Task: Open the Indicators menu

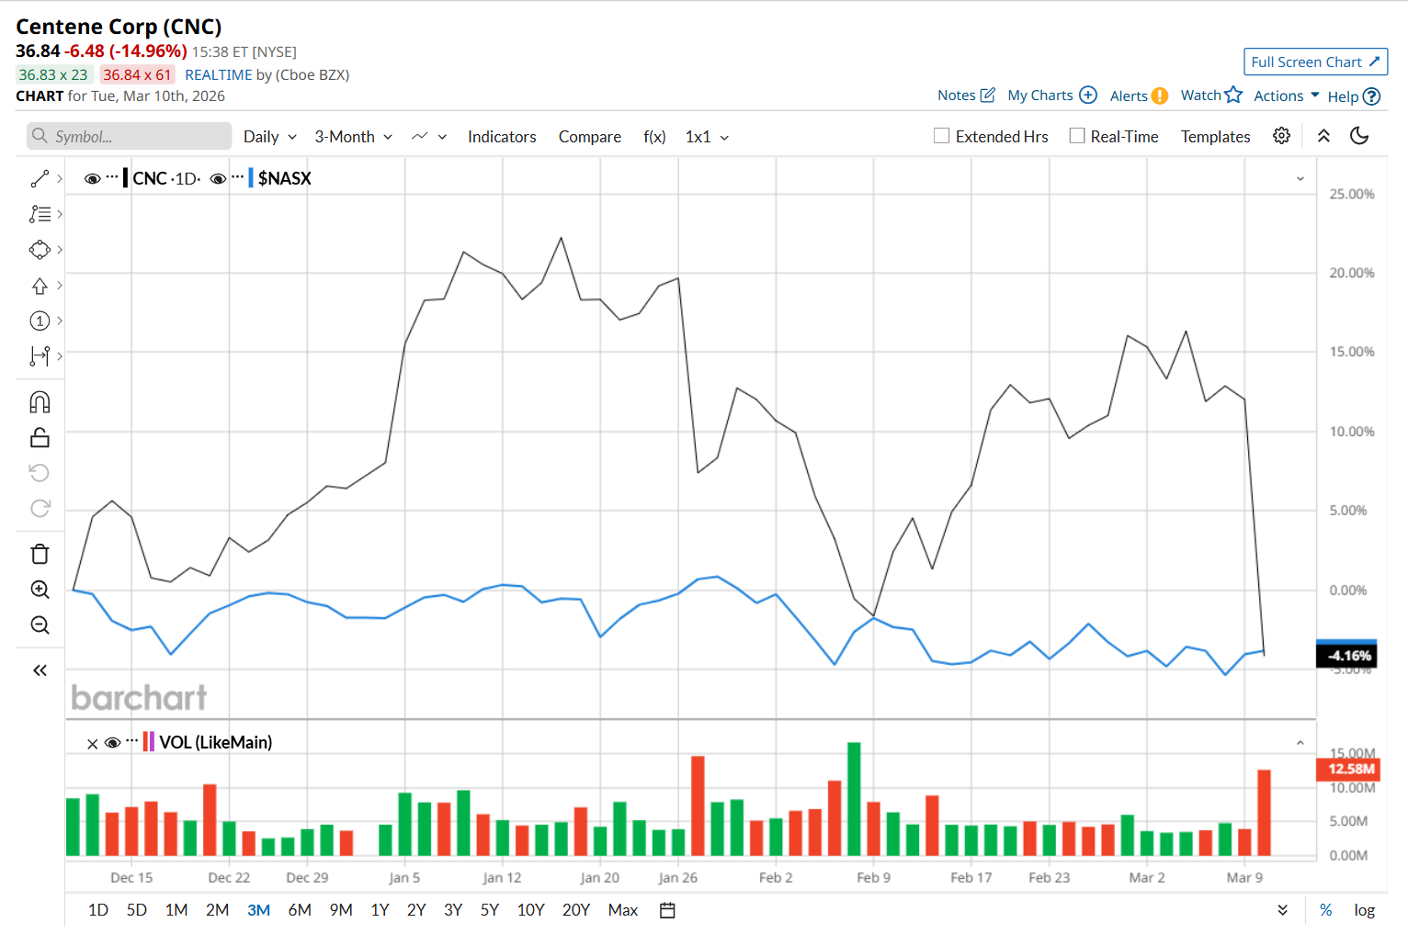Action: tap(502, 137)
